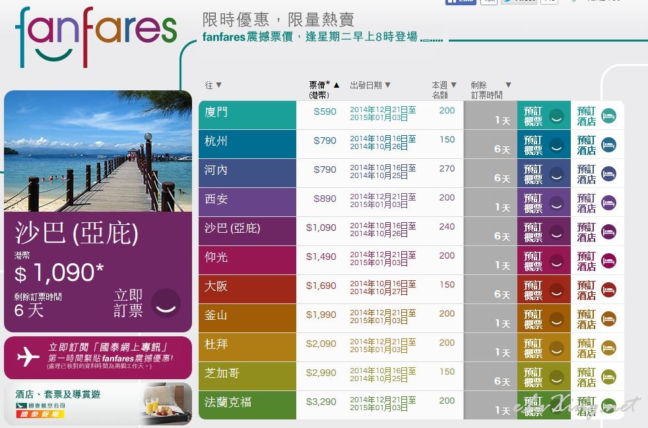The height and width of the screenshot is (428, 648).
Task: Click the hotel bed icon for 河內
Action: (x=608, y=174)
